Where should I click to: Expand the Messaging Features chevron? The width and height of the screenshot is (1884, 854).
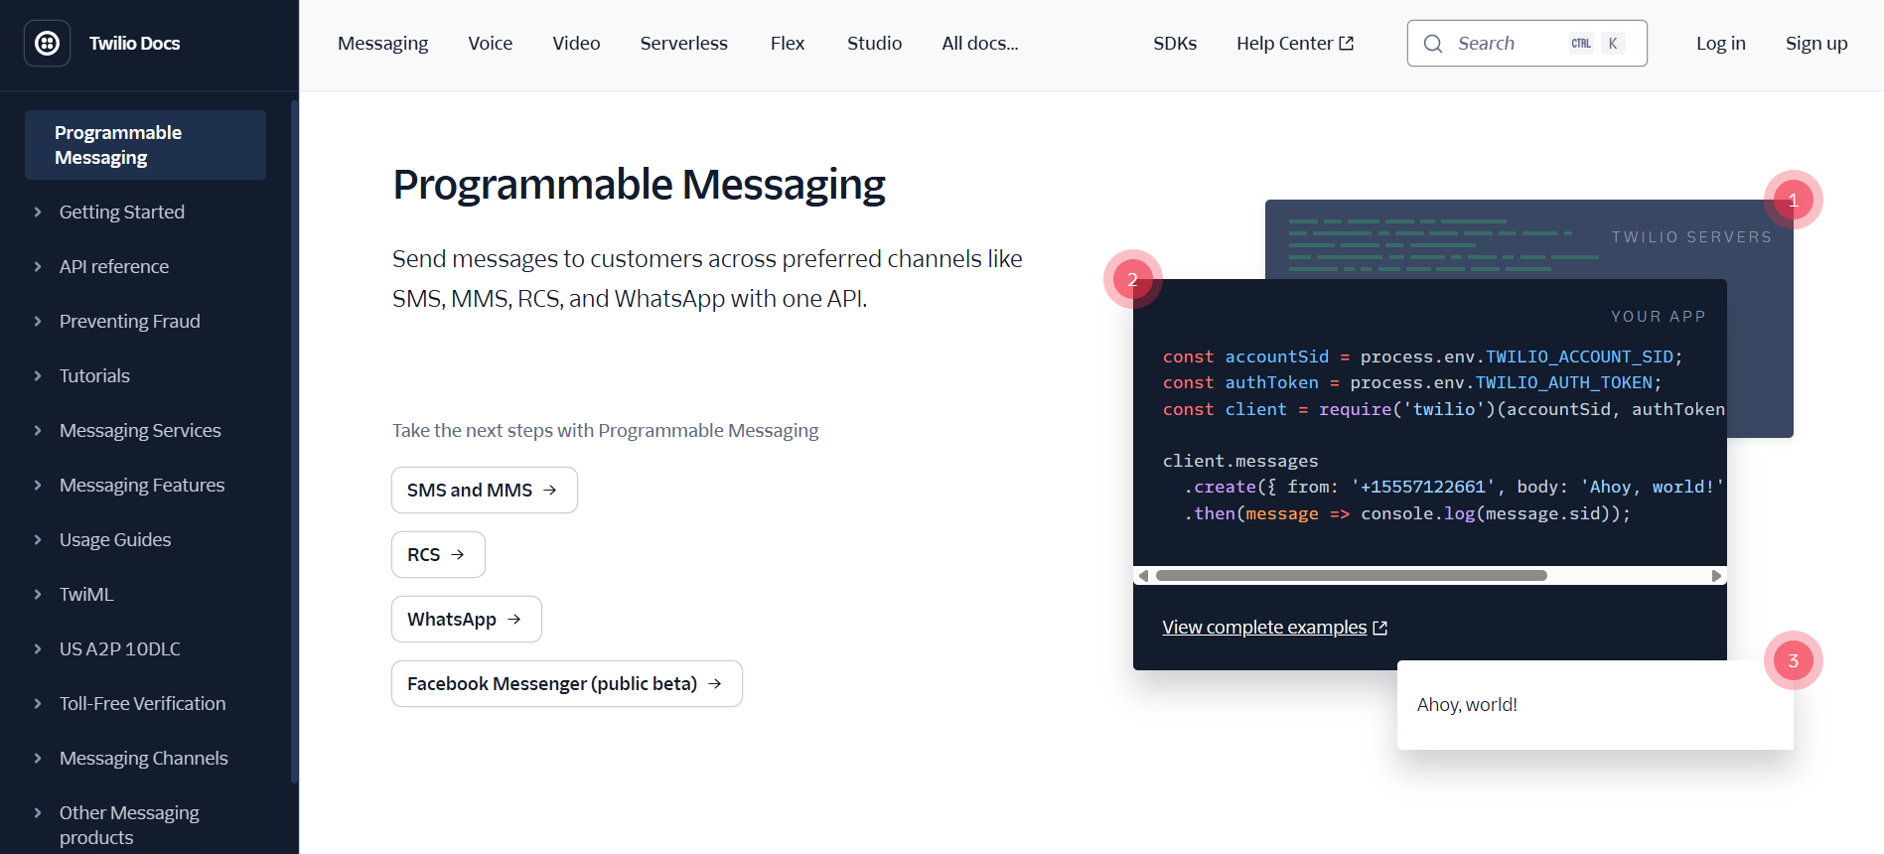coord(38,485)
